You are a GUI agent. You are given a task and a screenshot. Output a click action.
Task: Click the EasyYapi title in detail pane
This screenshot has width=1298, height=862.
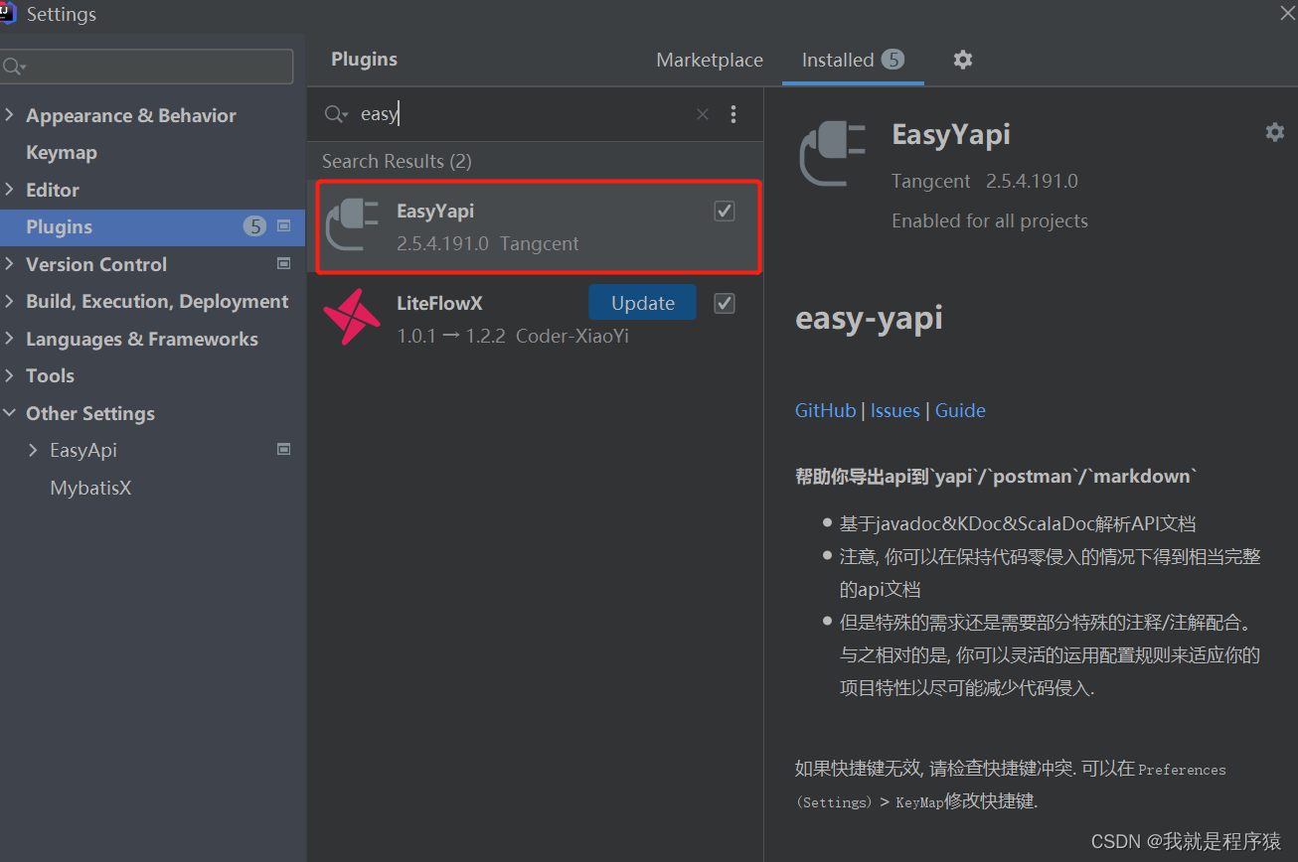click(x=950, y=134)
